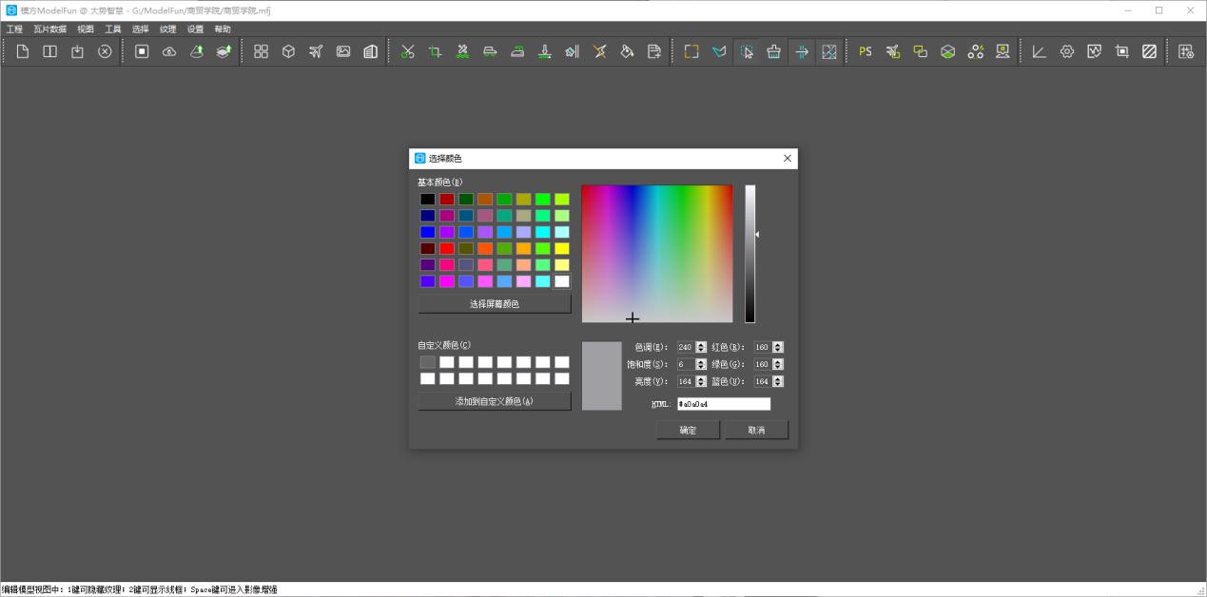Close the 选择颜色 dialog with its X
This screenshot has height=597, width=1207.
coord(788,158)
